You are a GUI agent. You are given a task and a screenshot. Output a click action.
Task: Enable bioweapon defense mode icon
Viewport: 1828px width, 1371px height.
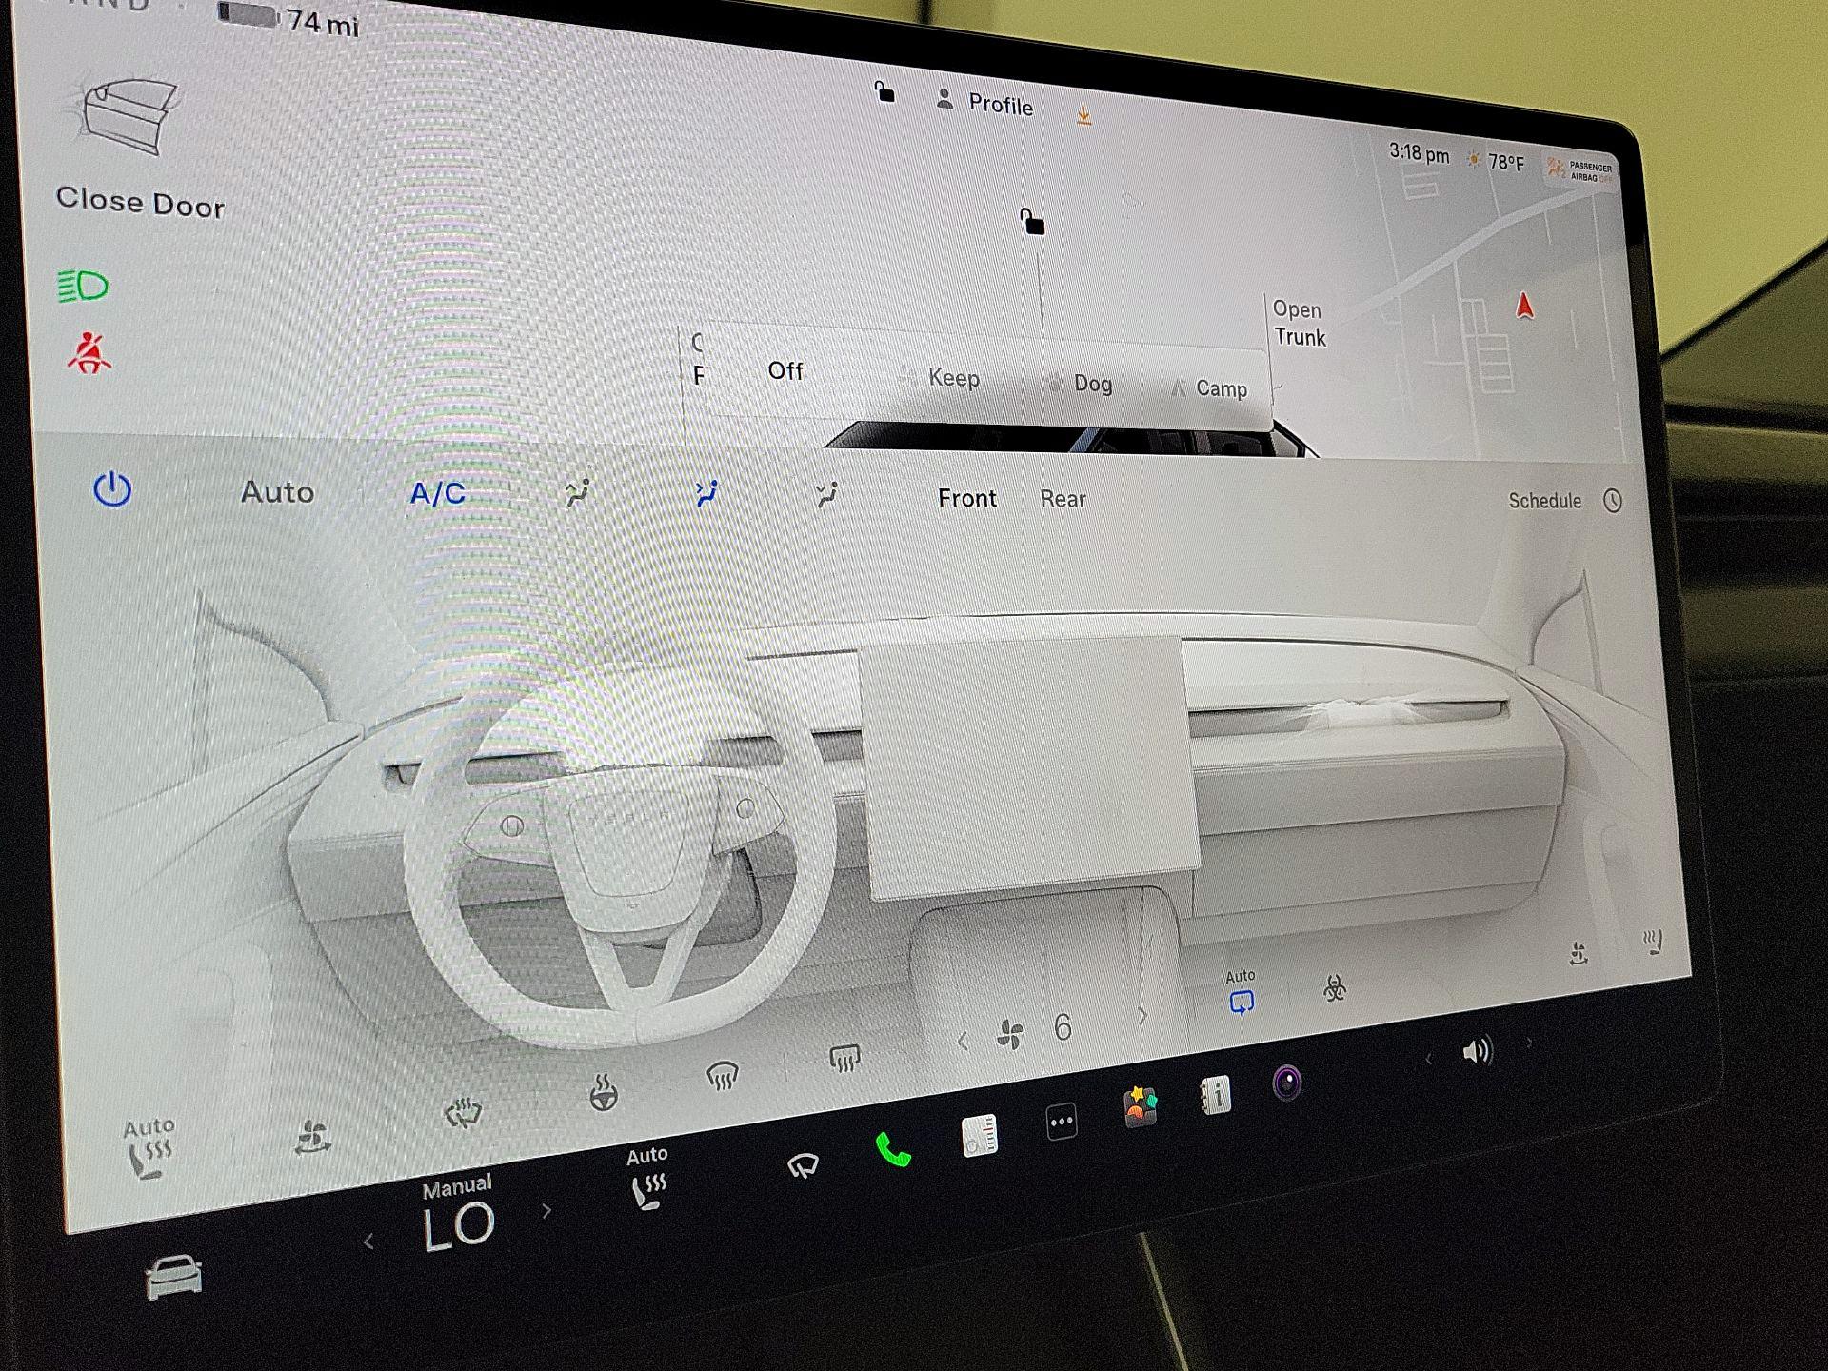click(1335, 988)
